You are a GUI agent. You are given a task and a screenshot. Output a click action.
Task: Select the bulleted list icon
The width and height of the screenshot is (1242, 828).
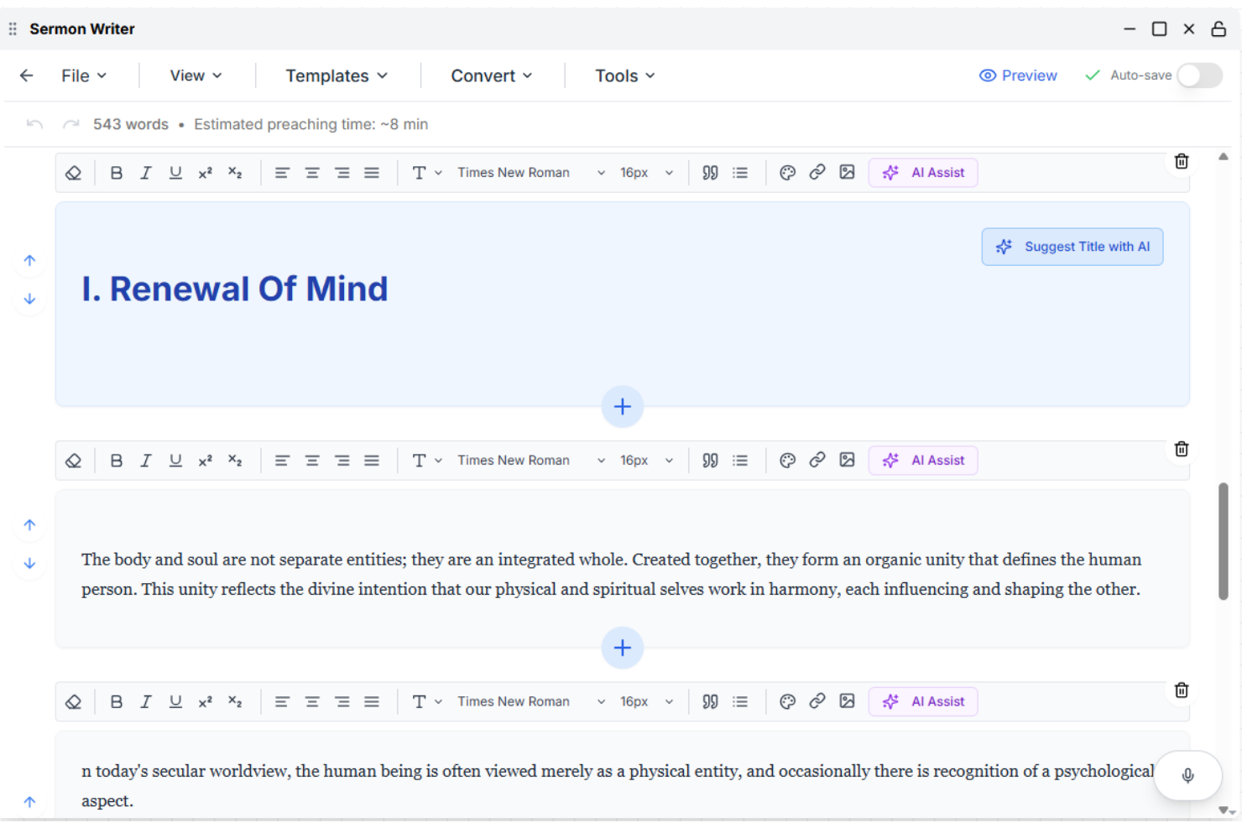click(x=740, y=172)
